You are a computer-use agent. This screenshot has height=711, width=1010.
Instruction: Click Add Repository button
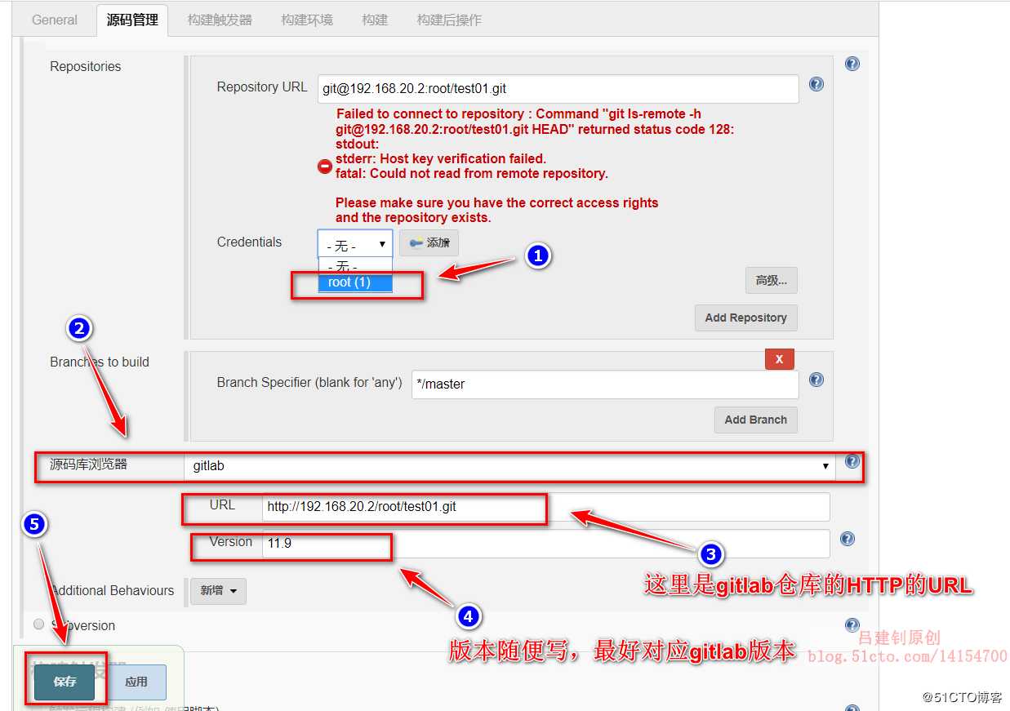[x=745, y=318]
